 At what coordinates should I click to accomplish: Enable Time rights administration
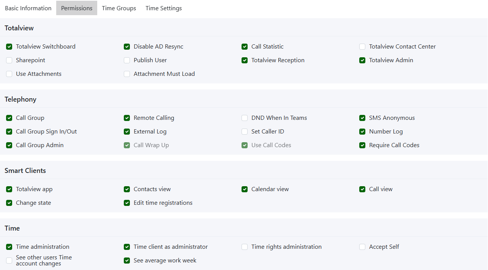click(x=245, y=247)
